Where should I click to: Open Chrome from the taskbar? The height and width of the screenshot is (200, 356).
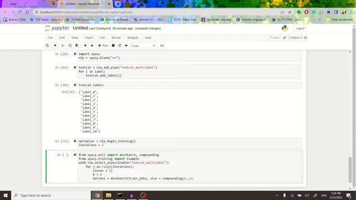coord(97,195)
